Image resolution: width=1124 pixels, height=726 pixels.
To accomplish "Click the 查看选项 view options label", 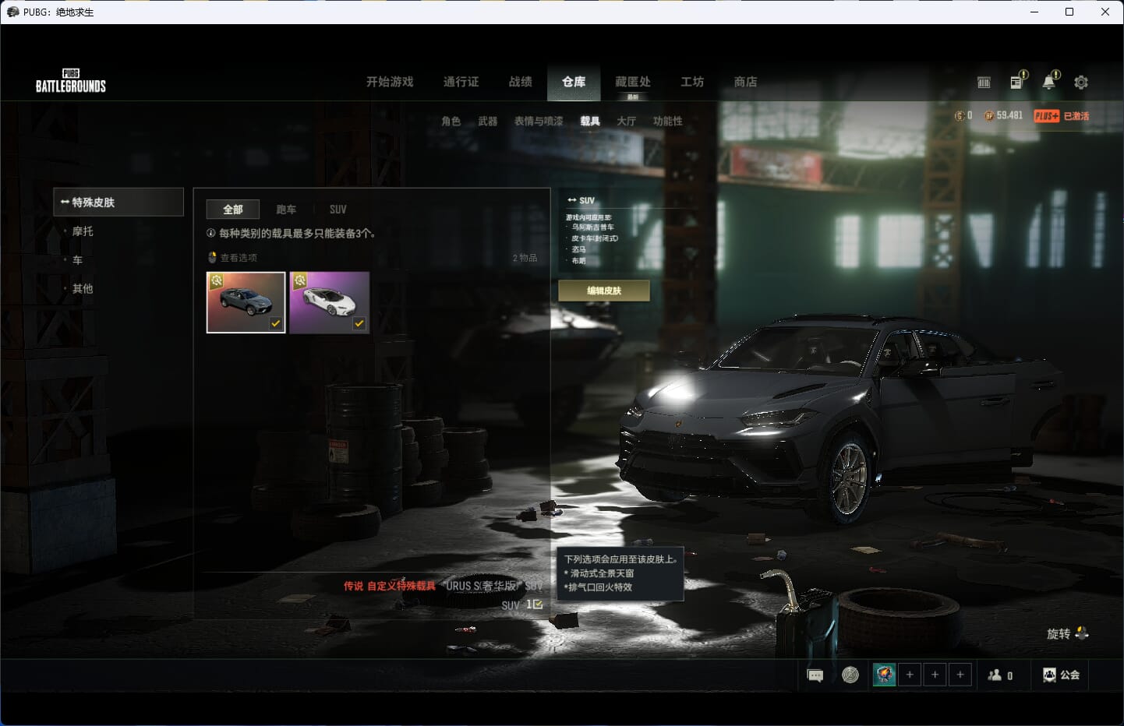I will [239, 258].
